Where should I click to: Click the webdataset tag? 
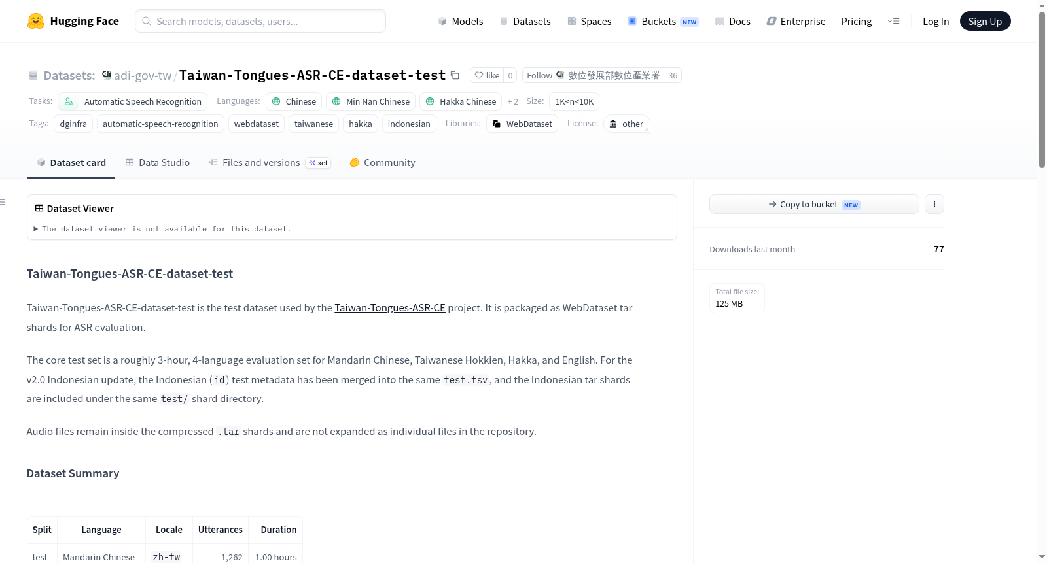pyautogui.click(x=257, y=124)
